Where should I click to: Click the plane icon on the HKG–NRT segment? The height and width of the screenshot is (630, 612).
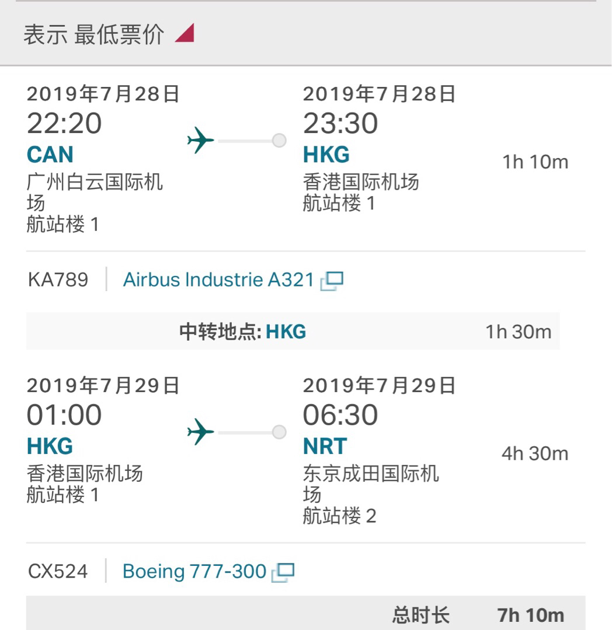pyautogui.click(x=200, y=432)
